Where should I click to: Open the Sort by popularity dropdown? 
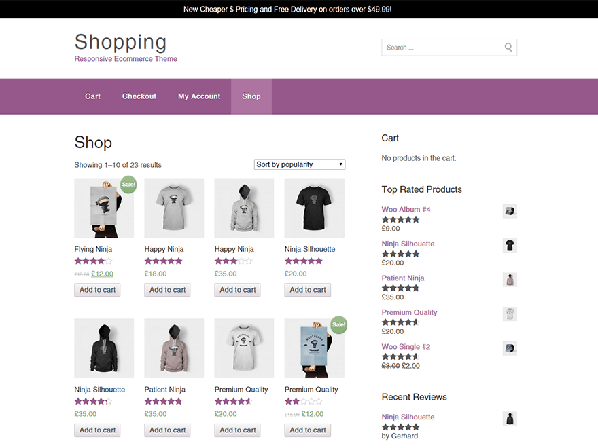tap(300, 164)
